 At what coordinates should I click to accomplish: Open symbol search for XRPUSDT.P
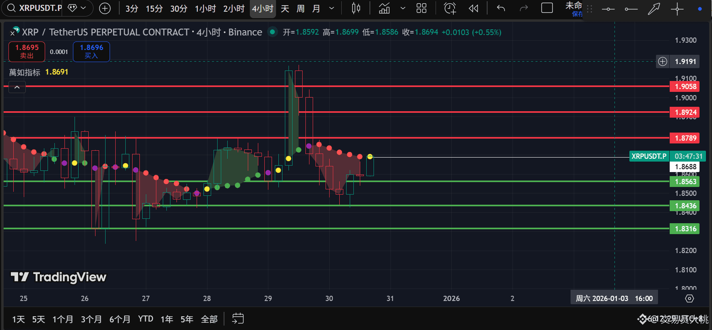coord(34,8)
